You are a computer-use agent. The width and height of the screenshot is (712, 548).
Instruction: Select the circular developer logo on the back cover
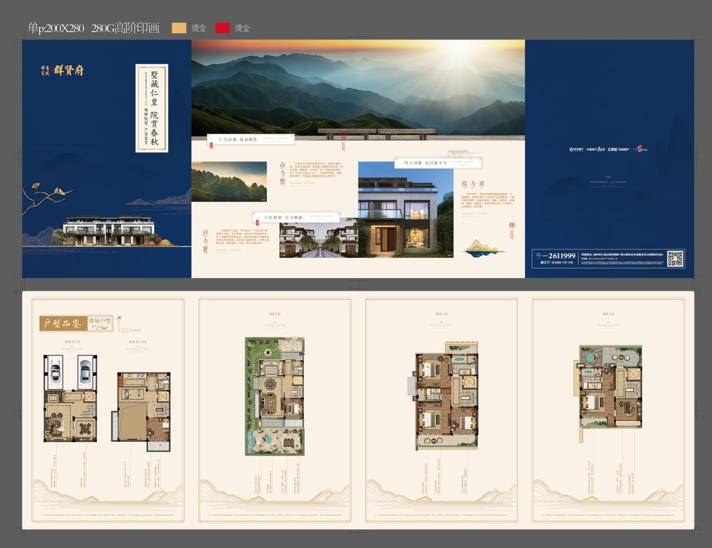point(573,149)
